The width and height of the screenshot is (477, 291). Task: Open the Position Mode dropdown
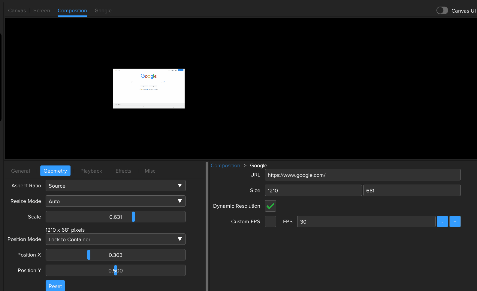click(x=115, y=239)
